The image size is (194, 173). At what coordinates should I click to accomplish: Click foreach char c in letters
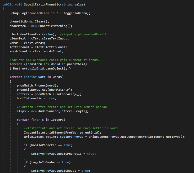point(41,120)
